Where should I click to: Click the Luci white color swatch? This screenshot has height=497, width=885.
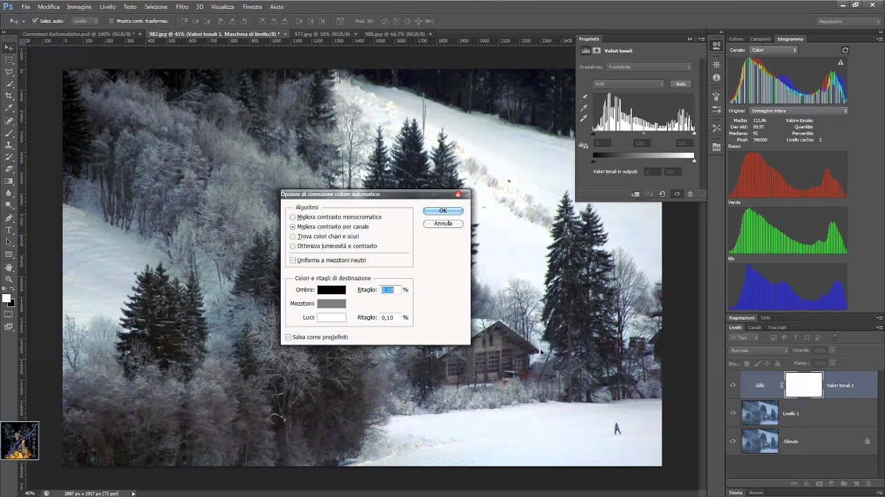click(x=331, y=318)
